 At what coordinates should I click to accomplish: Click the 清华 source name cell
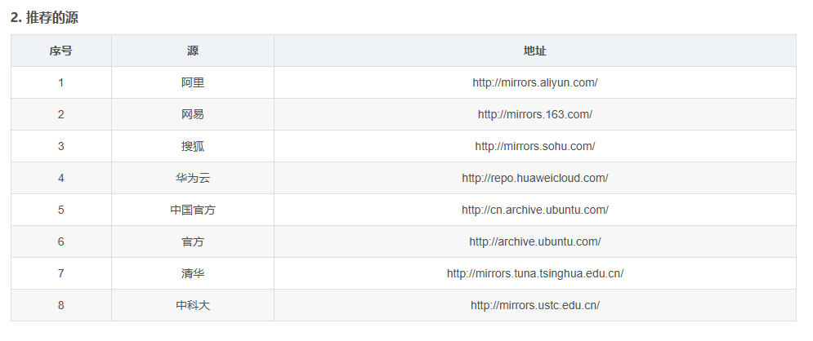pyautogui.click(x=193, y=273)
